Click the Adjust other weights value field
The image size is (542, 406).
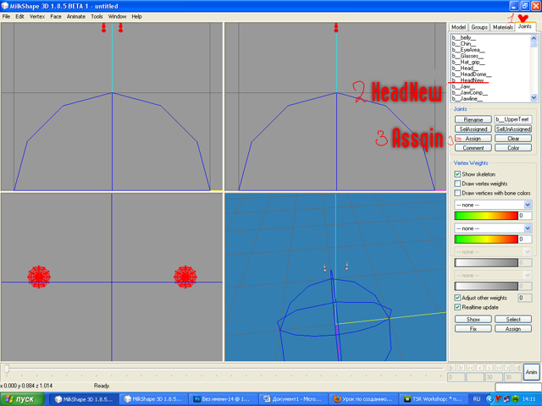tap(524, 298)
